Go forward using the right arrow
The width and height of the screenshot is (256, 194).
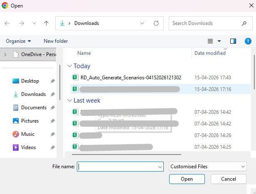21,23
